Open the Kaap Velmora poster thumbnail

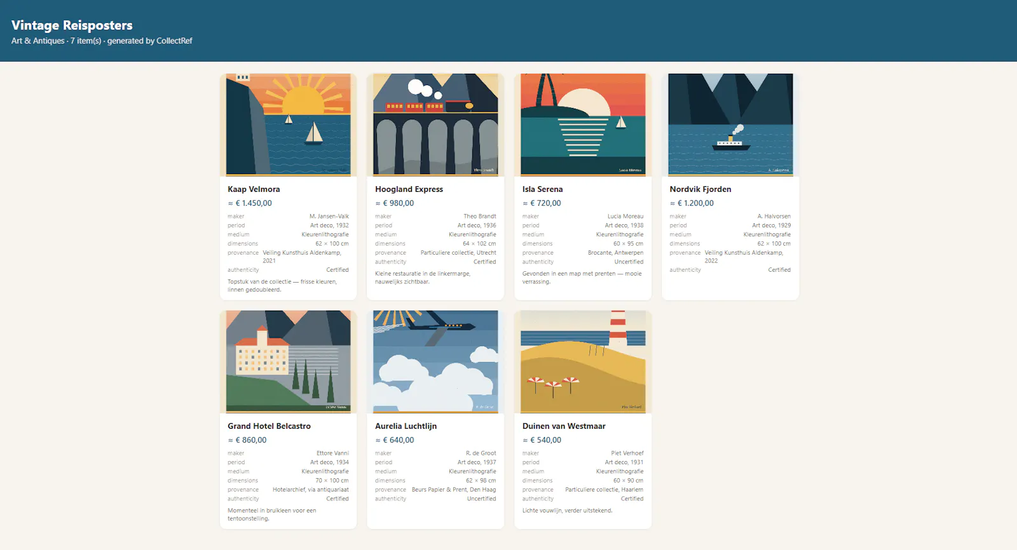click(288, 124)
